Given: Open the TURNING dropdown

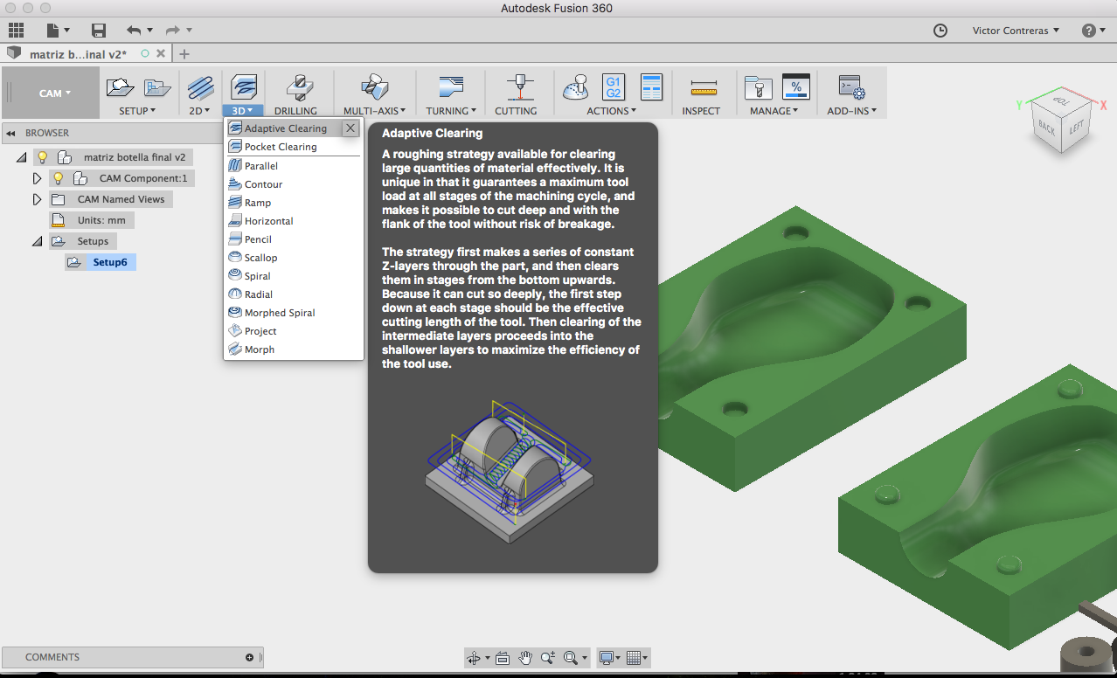Looking at the screenshot, I should click(451, 111).
